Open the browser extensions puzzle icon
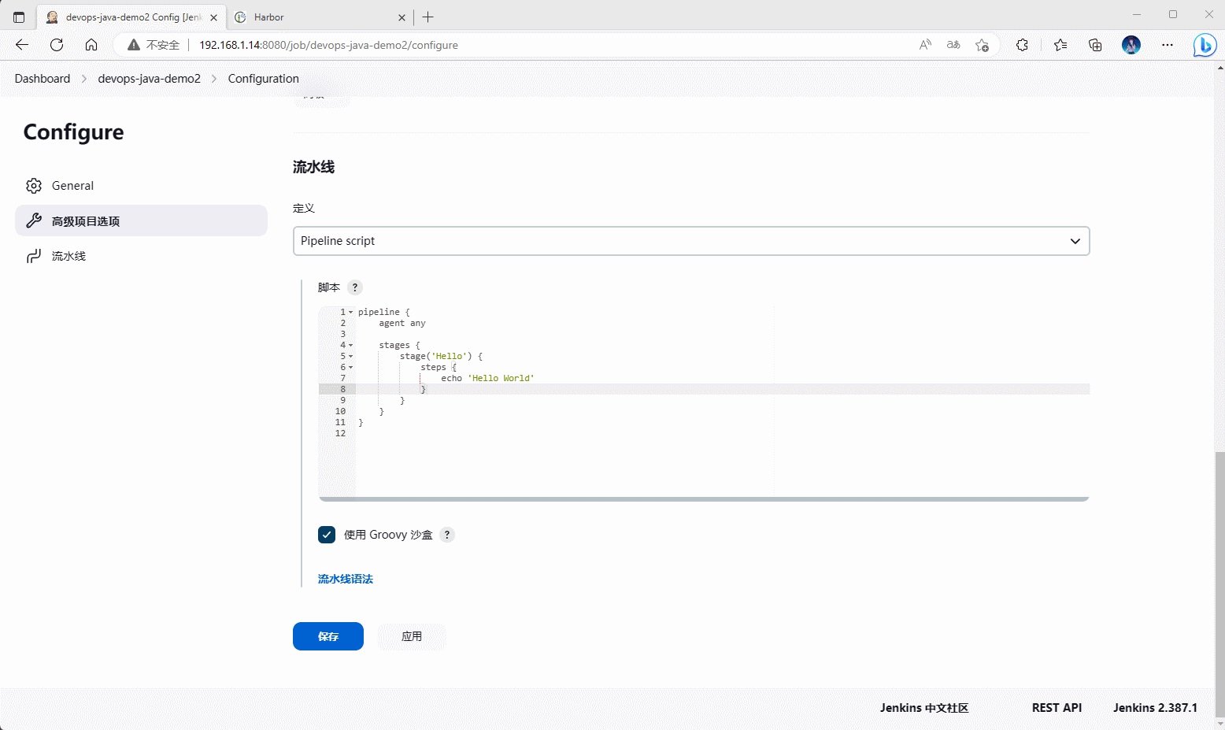This screenshot has width=1225, height=730. [1022, 45]
